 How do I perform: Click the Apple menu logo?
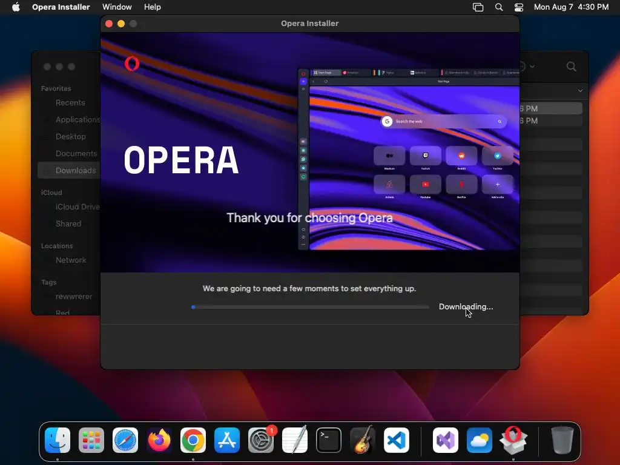(16, 7)
